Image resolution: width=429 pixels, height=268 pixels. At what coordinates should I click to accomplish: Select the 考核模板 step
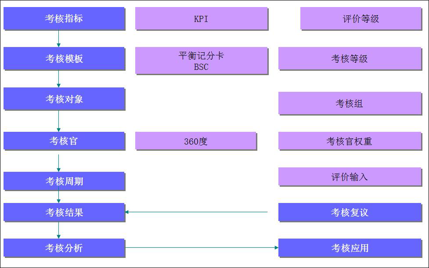(64, 58)
